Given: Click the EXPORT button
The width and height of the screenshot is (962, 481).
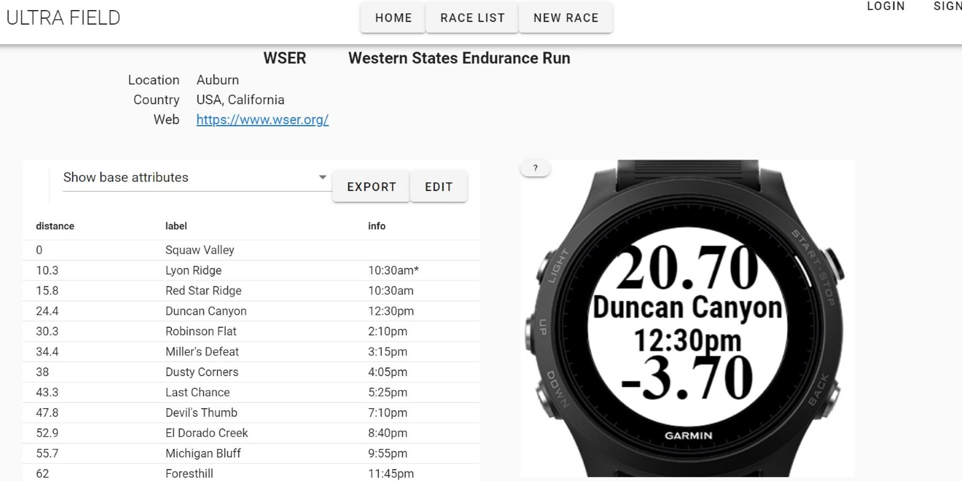Looking at the screenshot, I should point(371,187).
